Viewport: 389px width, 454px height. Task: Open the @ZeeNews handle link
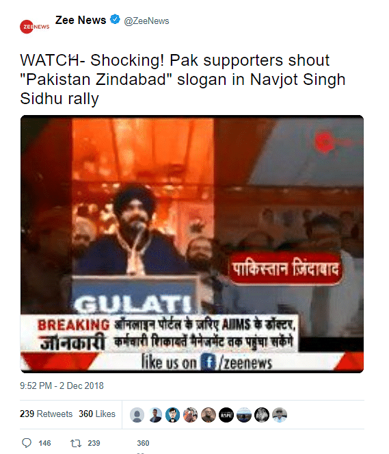coord(146,21)
